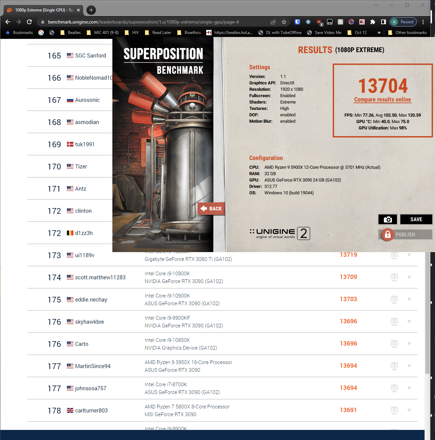Expand details arrow for scott.matthew11283 row
Viewport: 435px width, 440px height.
pyautogui.click(x=409, y=277)
